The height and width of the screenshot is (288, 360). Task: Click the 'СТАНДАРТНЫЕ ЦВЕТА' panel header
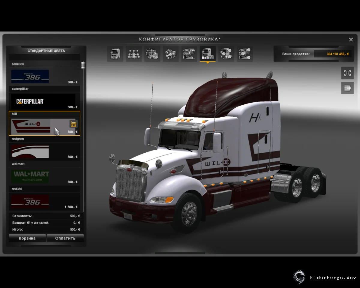click(46, 51)
